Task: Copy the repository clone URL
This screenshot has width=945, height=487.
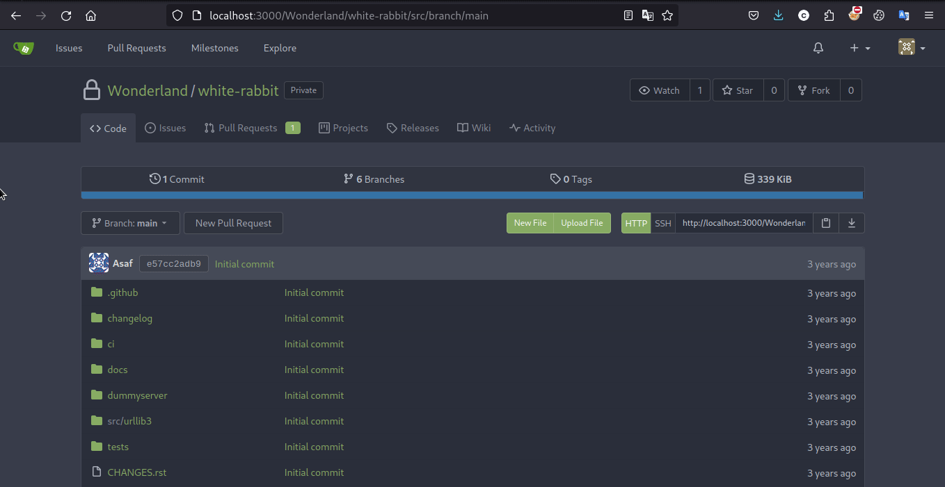Action: click(826, 223)
